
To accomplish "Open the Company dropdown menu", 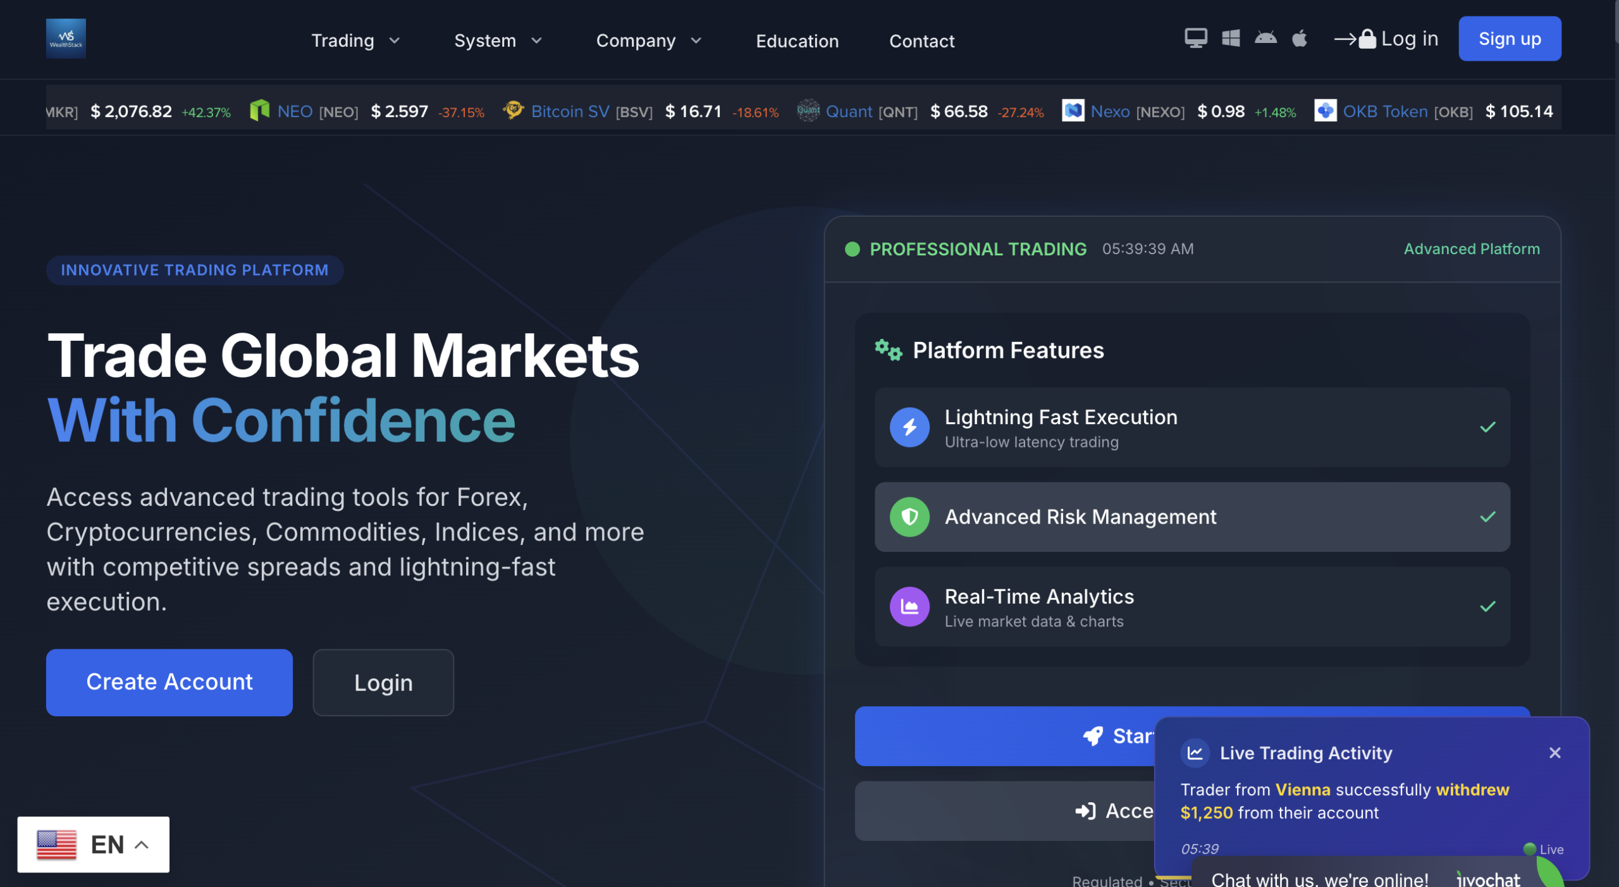I will (648, 40).
